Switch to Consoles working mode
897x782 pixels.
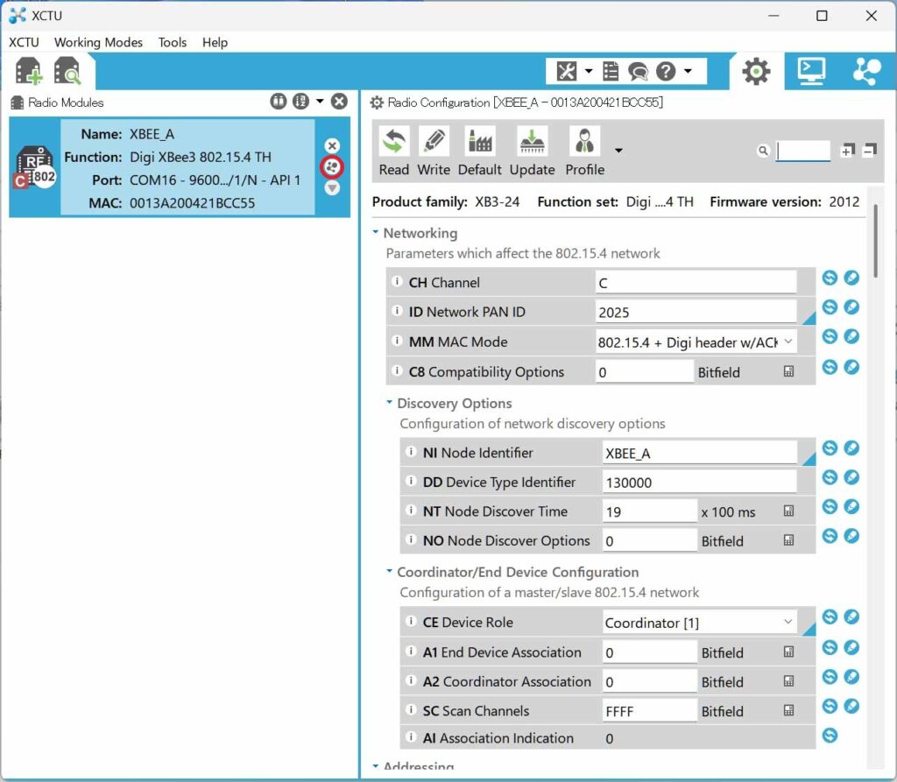(811, 72)
